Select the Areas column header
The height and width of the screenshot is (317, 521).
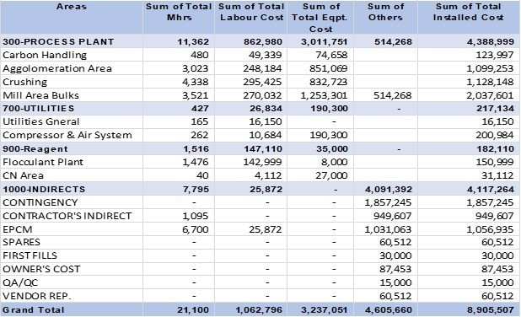[x=72, y=7]
